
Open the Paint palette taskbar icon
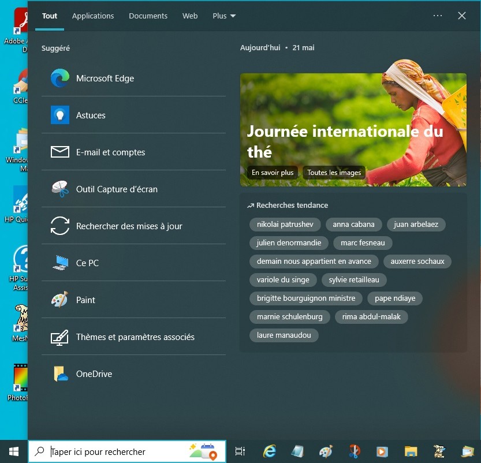[326, 451]
